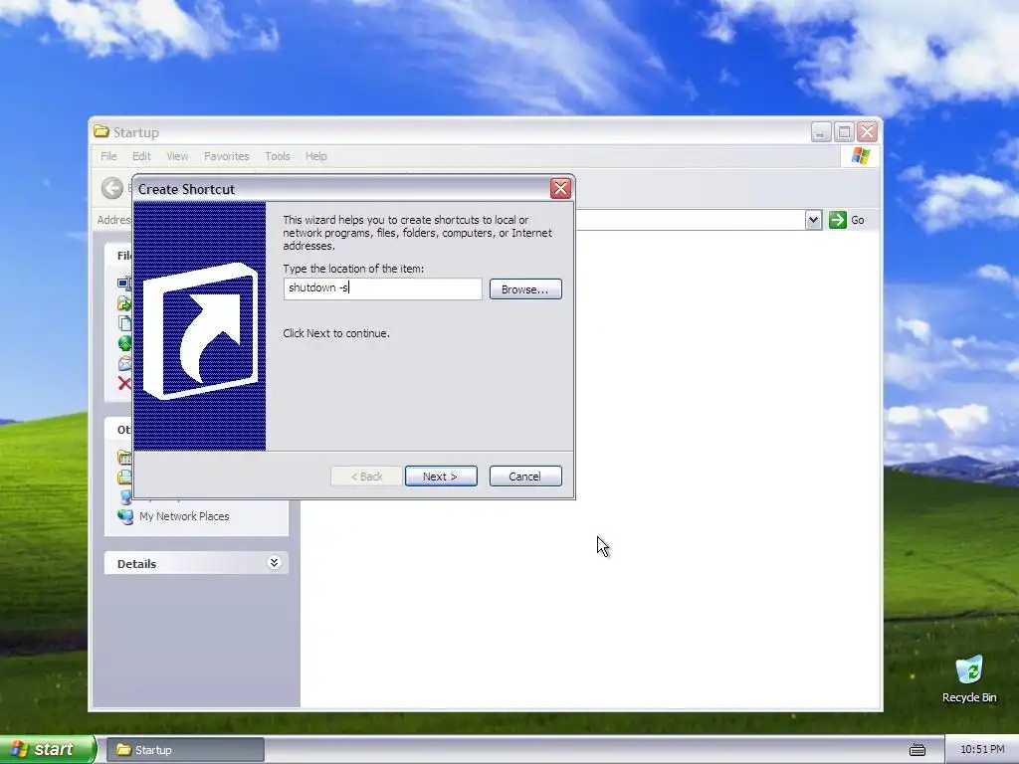1019x764 pixels.
Task: Click the on-screen keyboard tray icon
Action: 917,750
